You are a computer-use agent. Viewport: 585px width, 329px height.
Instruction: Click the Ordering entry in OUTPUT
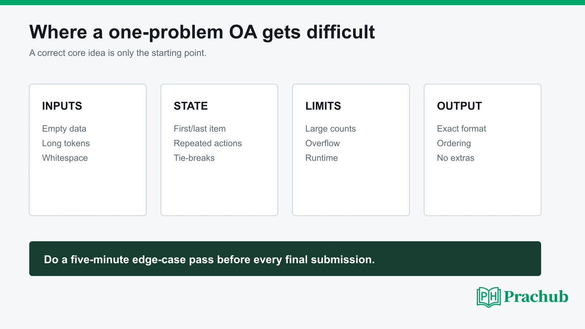coord(454,143)
